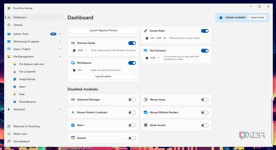Click Launch Registry Preview button

click(x=103, y=30)
